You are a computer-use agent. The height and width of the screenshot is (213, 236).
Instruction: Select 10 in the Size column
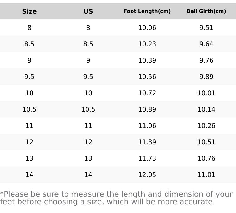click(x=29, y=93)
